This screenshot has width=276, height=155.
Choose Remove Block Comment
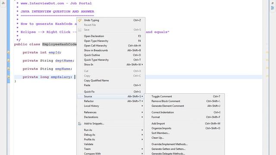coord(185,101)
